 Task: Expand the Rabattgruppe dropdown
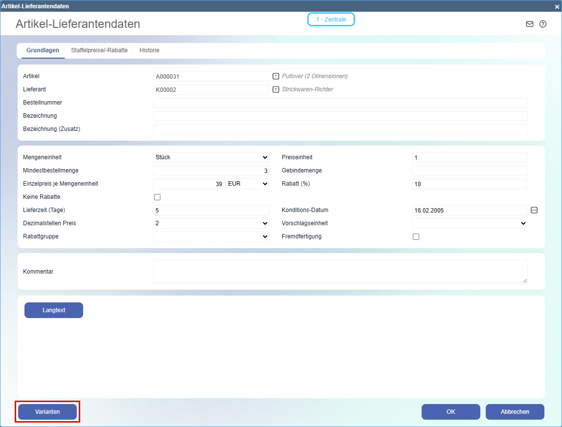pos(211,236)
